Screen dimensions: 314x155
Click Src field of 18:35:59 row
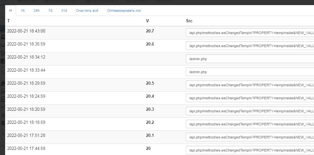pyautogui.click(x=249, y=46)
